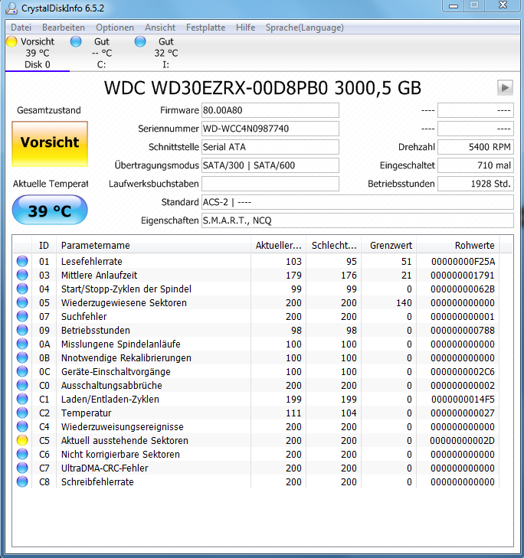Screen dimensions: 524x558
Task: Click the status orb for attribute C2 Temperatur
Action: (22, 413)
